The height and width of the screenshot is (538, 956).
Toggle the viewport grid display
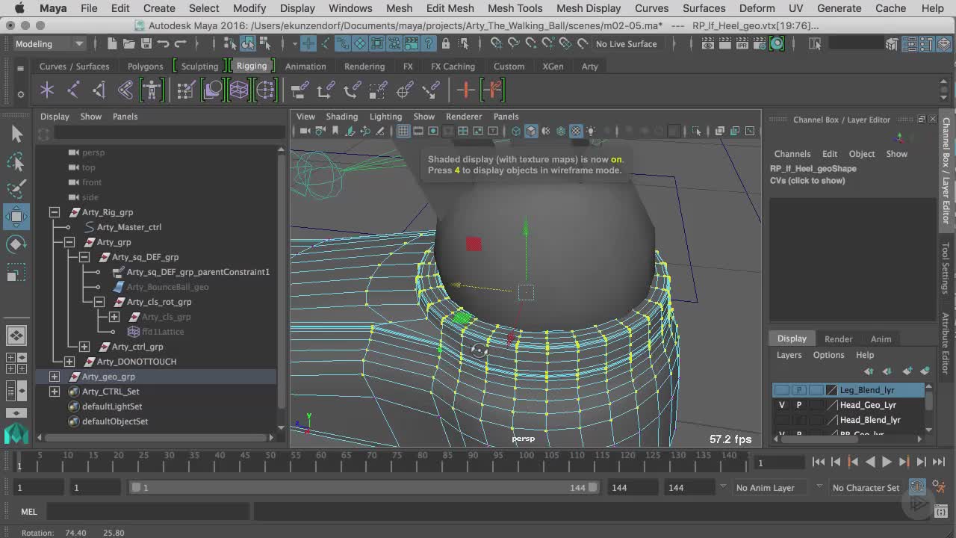(403, 131)
